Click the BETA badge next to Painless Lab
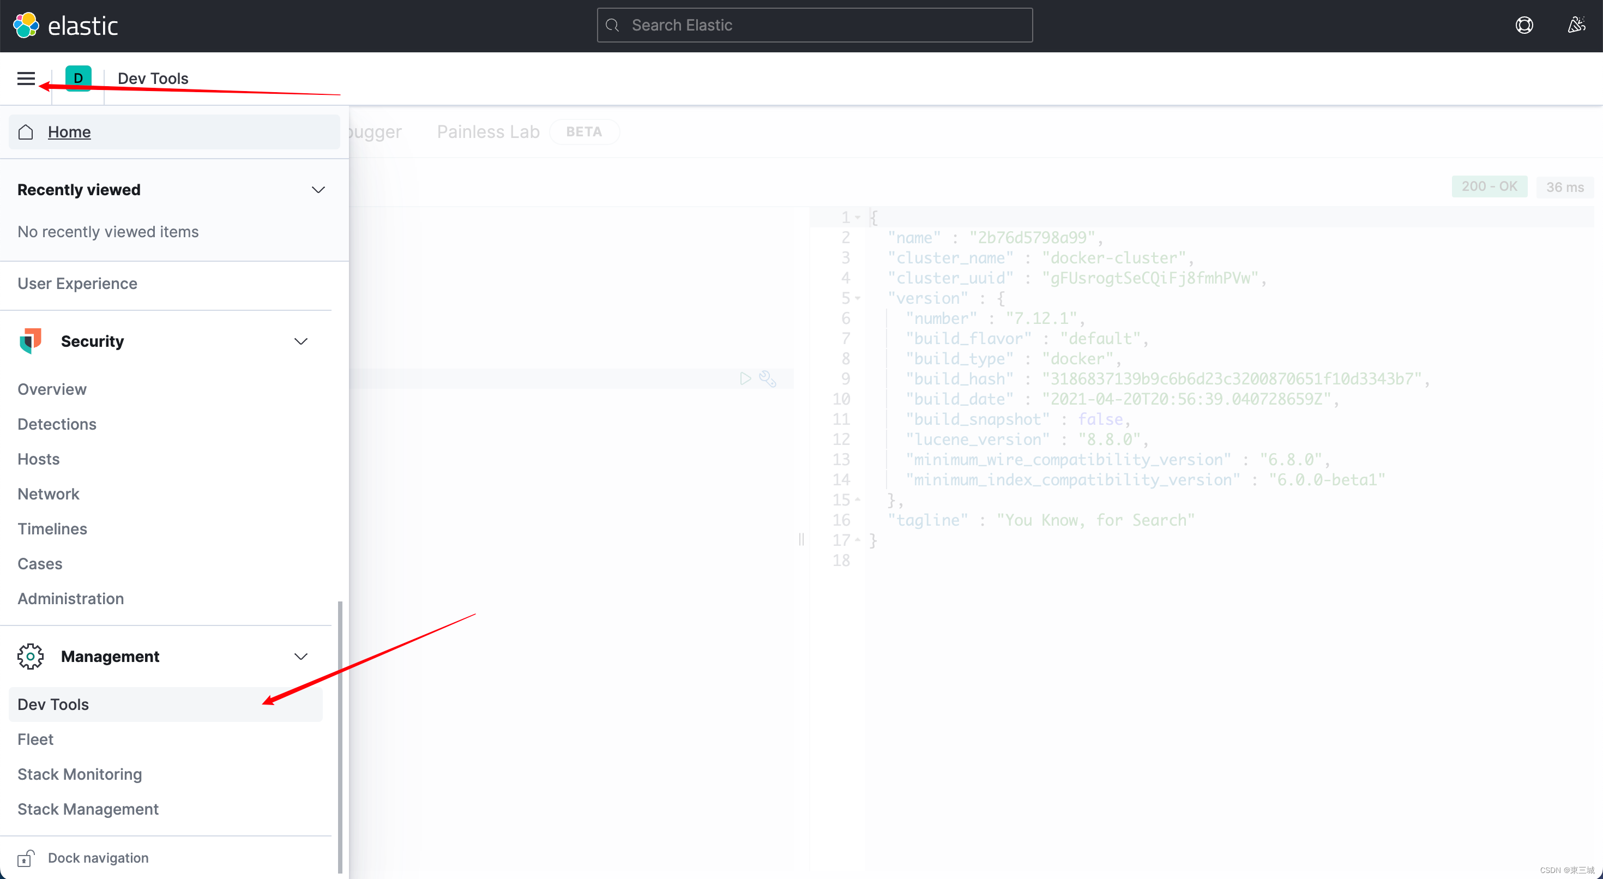The height and width of the screenshot is (879, 1603). tap(584, 132)
